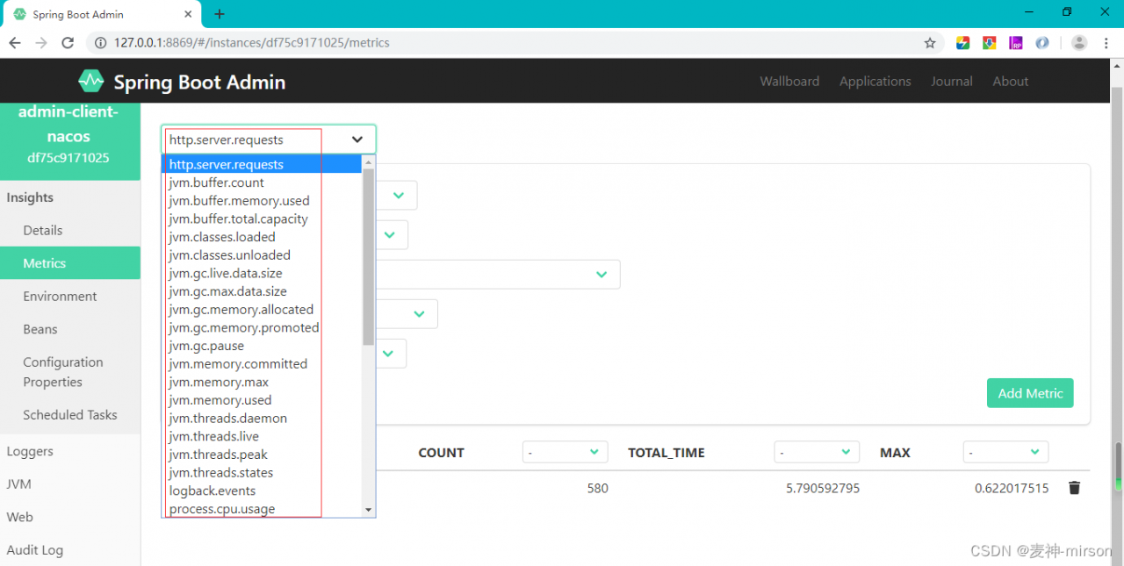Reload the current page
Viewport: 1124px width, 566px height.
click(68, 43)
